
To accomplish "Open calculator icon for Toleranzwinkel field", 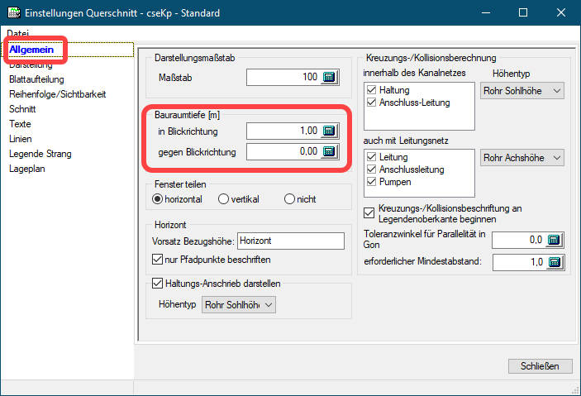I will [555, 241].
